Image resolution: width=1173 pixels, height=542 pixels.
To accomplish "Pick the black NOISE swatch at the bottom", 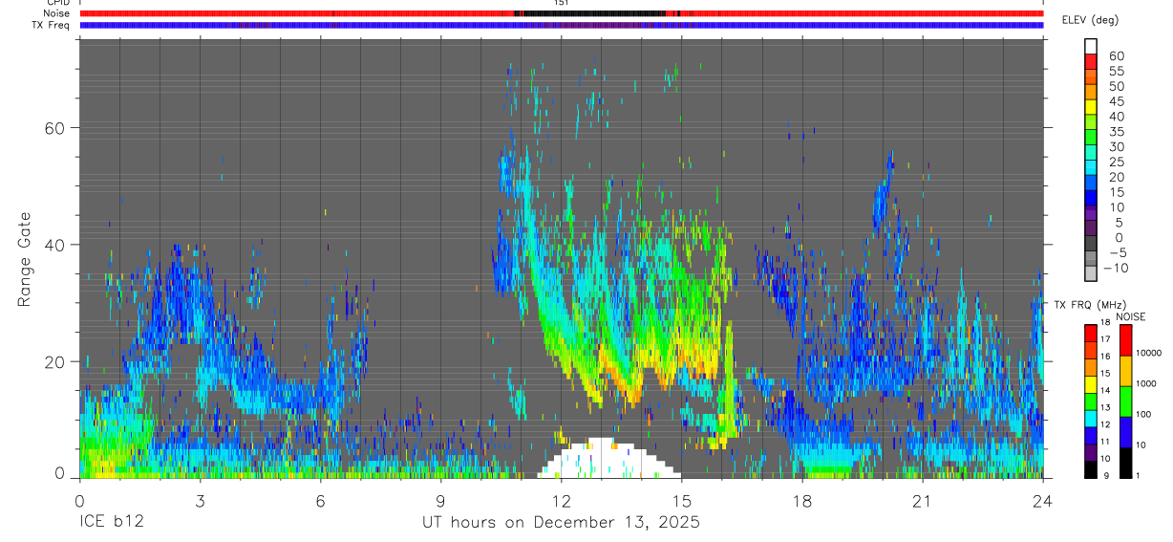I will click(x=1125, y=463).
